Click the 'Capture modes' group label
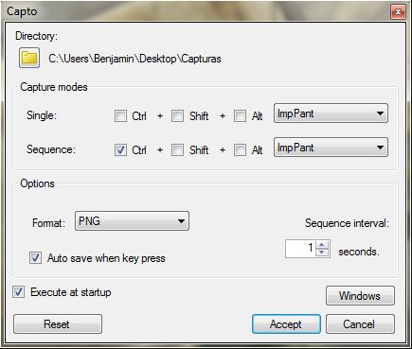 click(54, 87)
